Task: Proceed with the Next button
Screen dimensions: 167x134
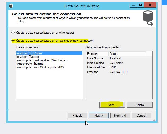Action: 98,116
